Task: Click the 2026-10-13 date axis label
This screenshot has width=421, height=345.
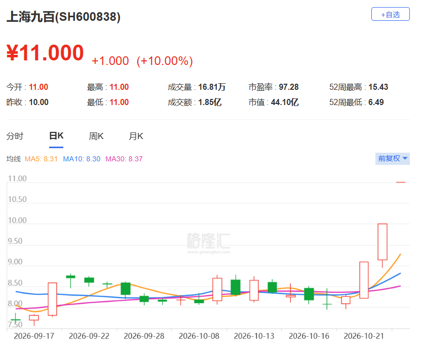Action: pos(254,336)
